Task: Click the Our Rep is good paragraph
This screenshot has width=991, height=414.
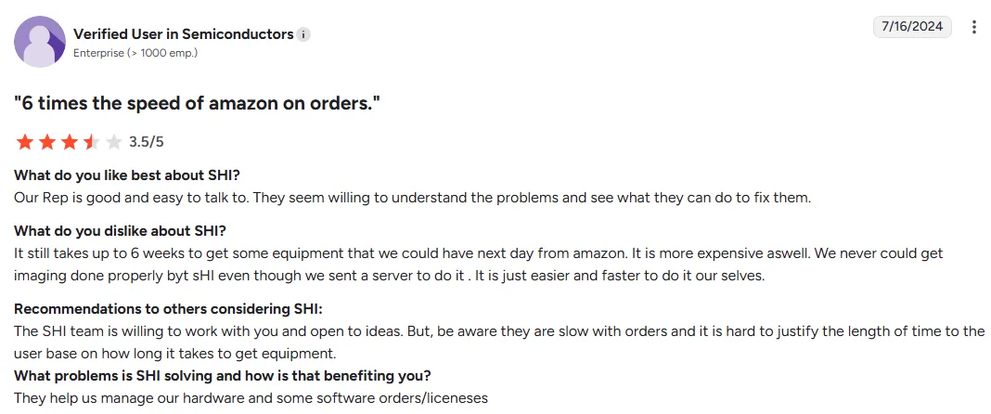Action: (x=412, y=198)
